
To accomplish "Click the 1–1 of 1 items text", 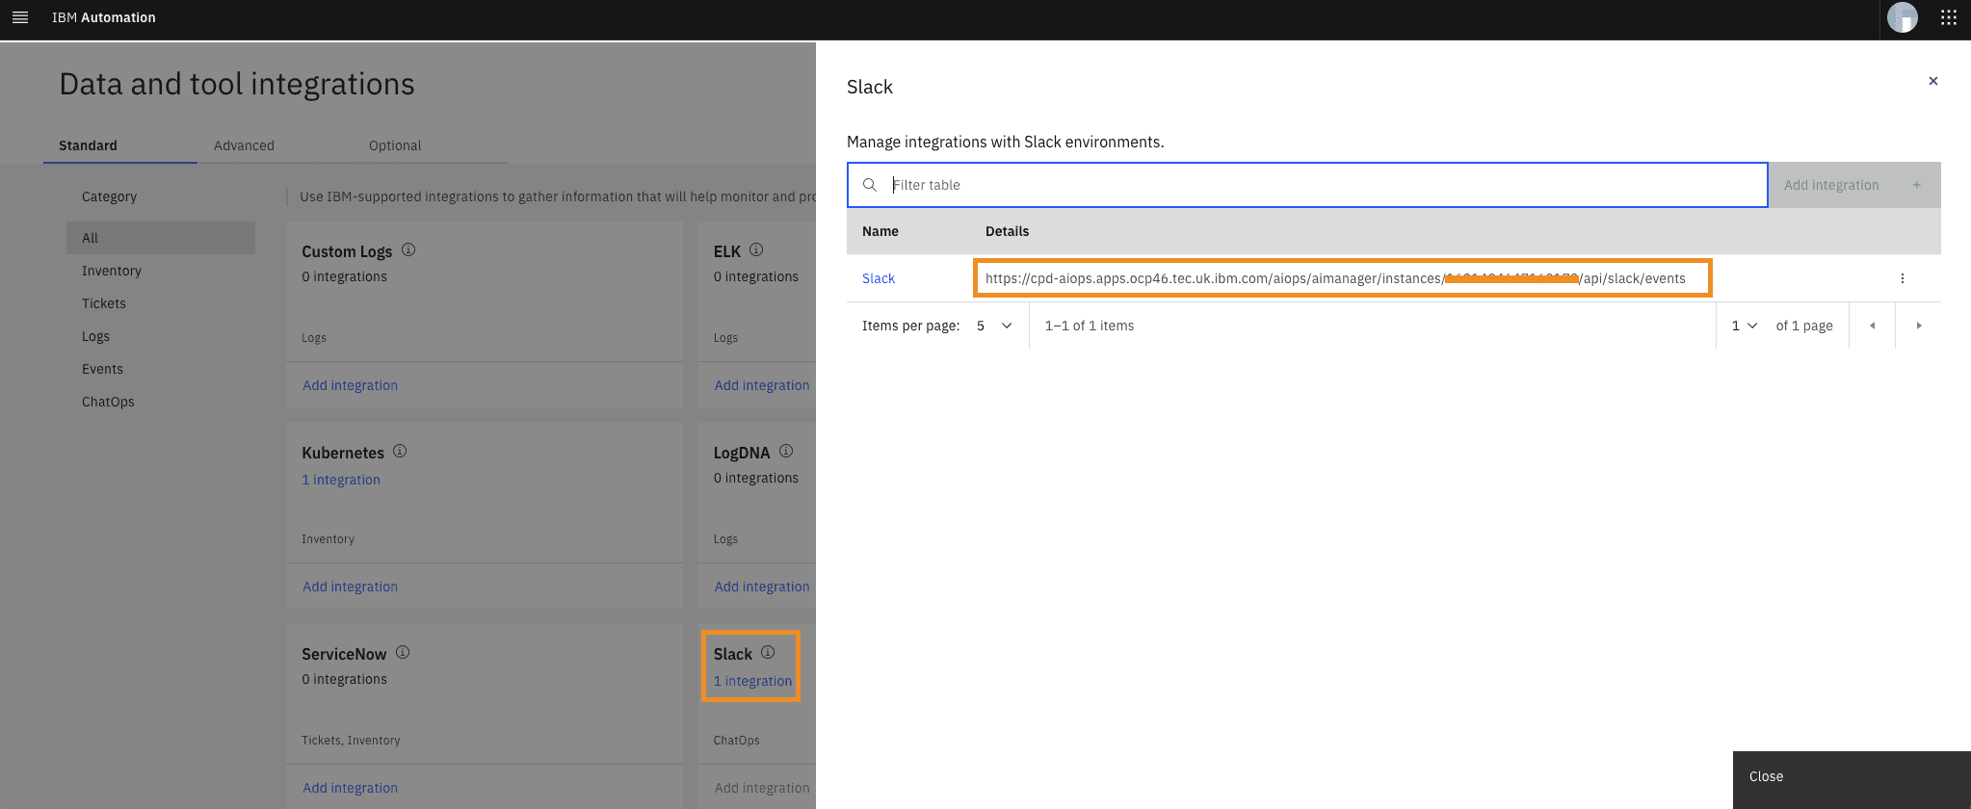I will 1090,326.
